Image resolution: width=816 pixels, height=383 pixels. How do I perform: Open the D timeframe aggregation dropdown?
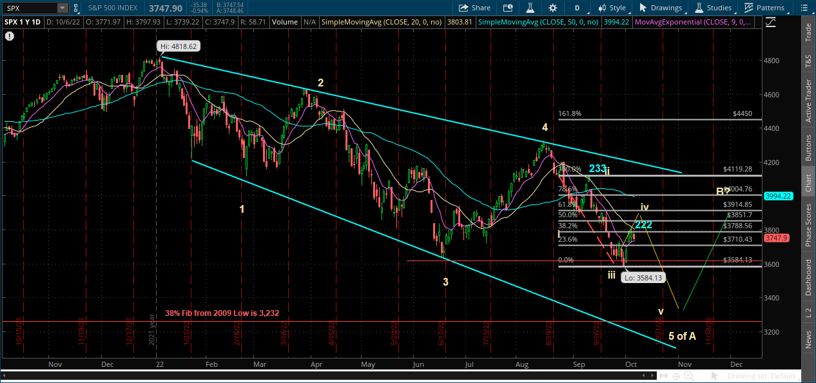click(x=577, y=8)
